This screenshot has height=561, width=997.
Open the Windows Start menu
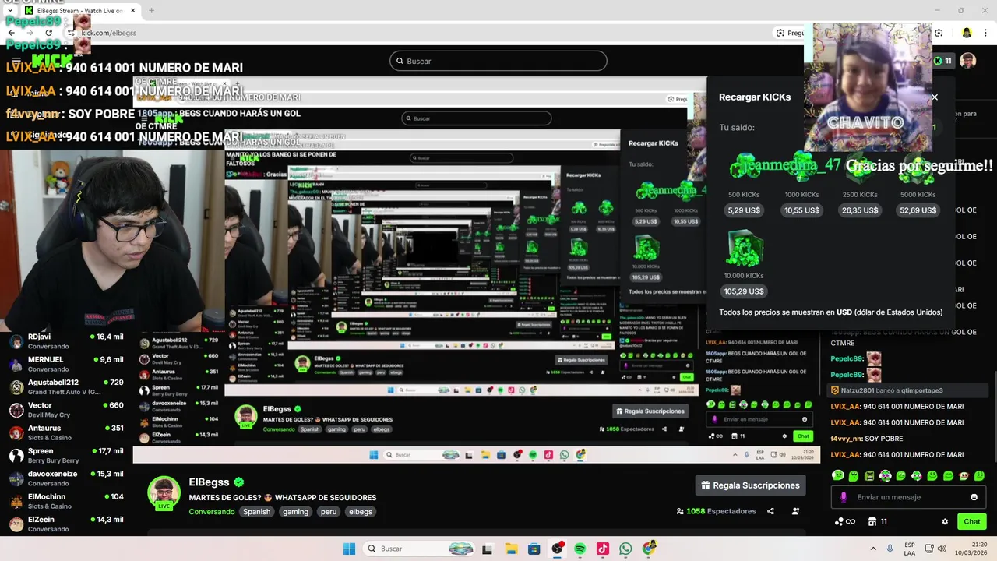pos(349,549)
